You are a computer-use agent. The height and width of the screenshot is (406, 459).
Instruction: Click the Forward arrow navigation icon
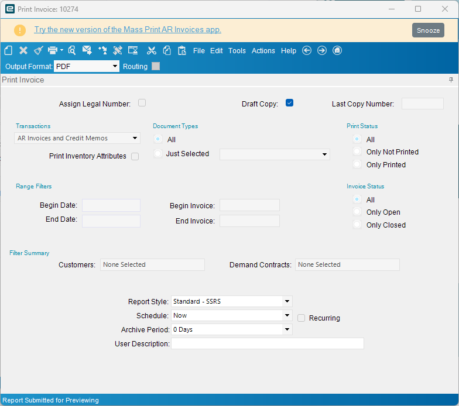(x=322, y=50)
